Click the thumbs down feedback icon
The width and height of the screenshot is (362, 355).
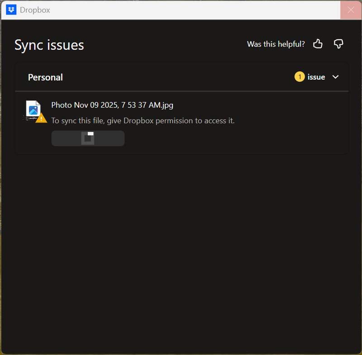click(338, 44)
